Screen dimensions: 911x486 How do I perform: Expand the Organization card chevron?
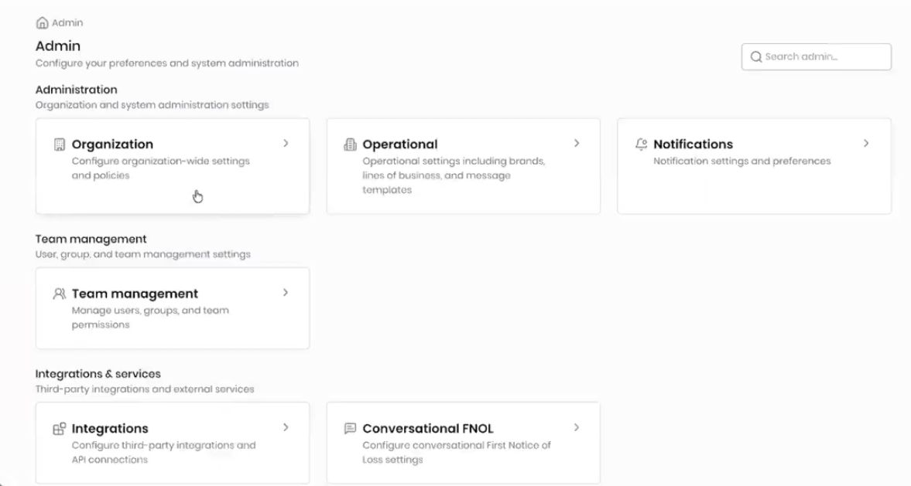(x=286, y=144)
